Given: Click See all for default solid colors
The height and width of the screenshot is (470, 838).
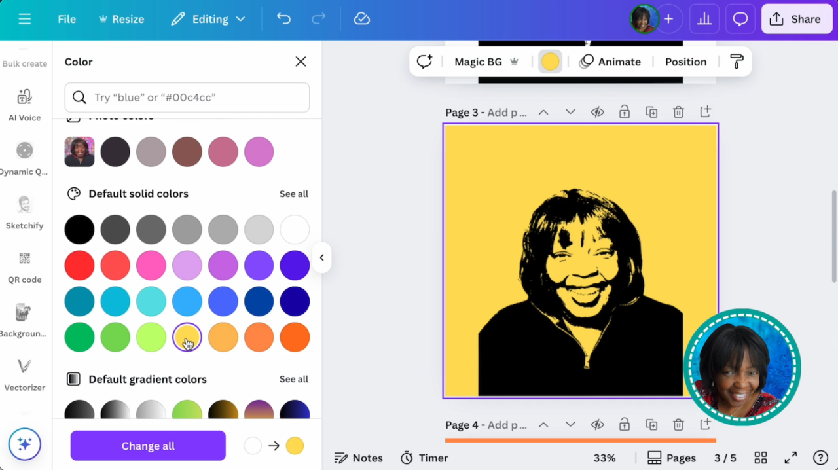Looking at the screenshot, I should tap(293, 194).
